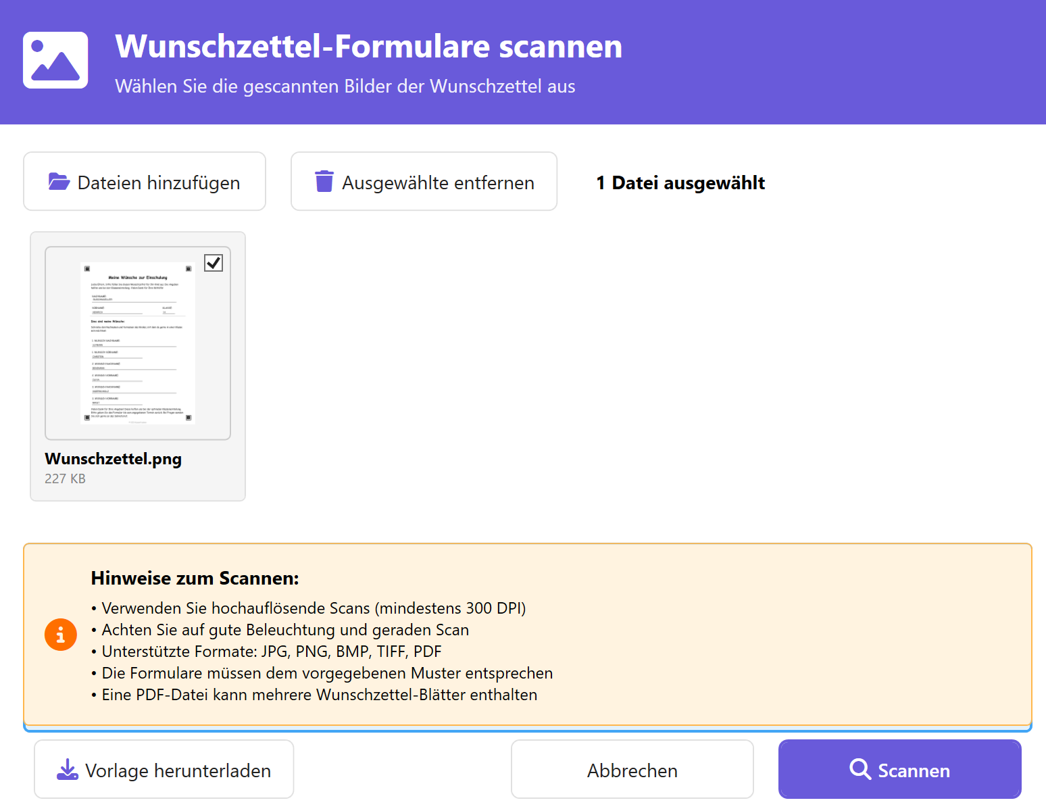Click the folder icon on Dateien hinzufügen

click(59, 182)
